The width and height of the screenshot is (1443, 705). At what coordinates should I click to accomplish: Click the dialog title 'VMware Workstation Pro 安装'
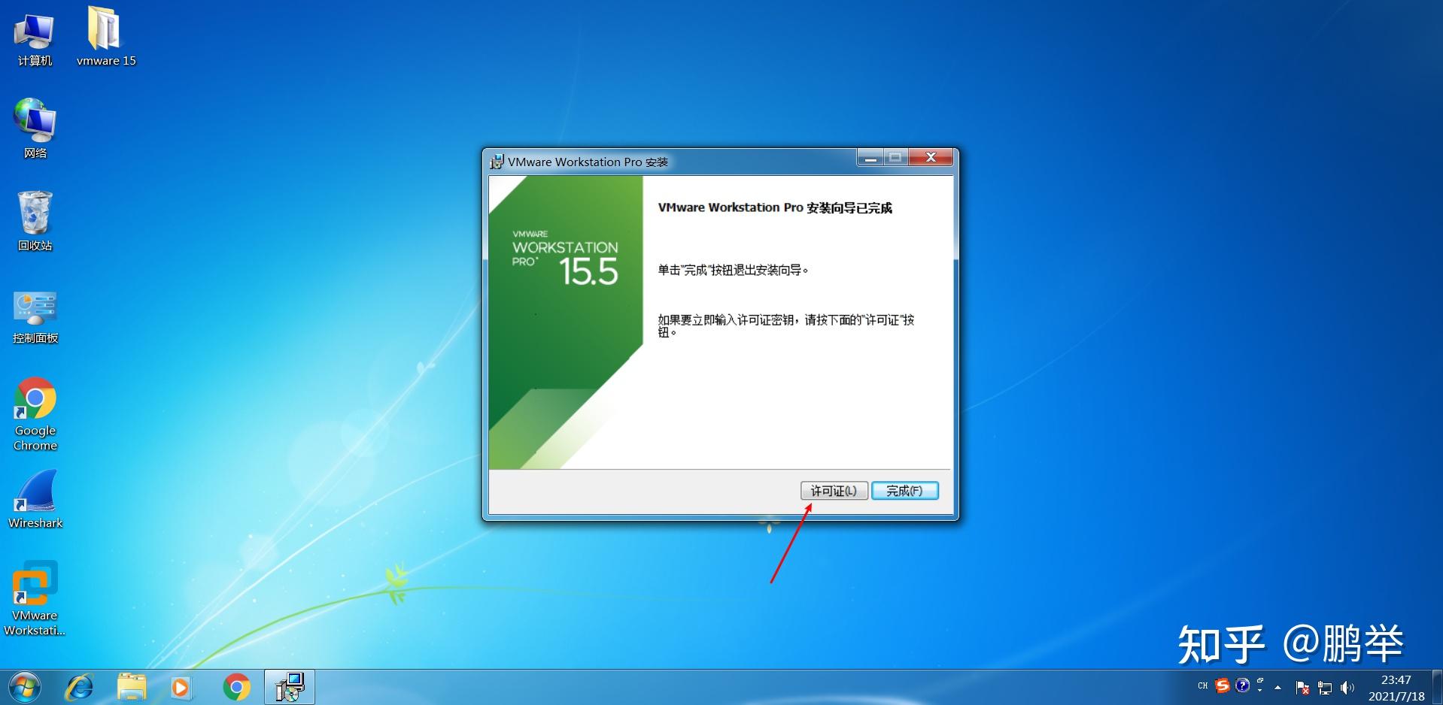[x=588, y=162]
